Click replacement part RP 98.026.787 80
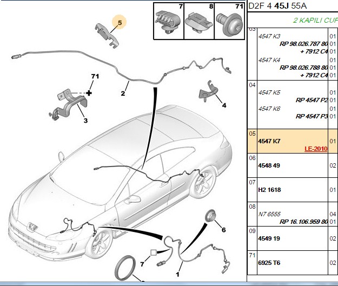This screenshot has height=286, width=338. [303, 44]
